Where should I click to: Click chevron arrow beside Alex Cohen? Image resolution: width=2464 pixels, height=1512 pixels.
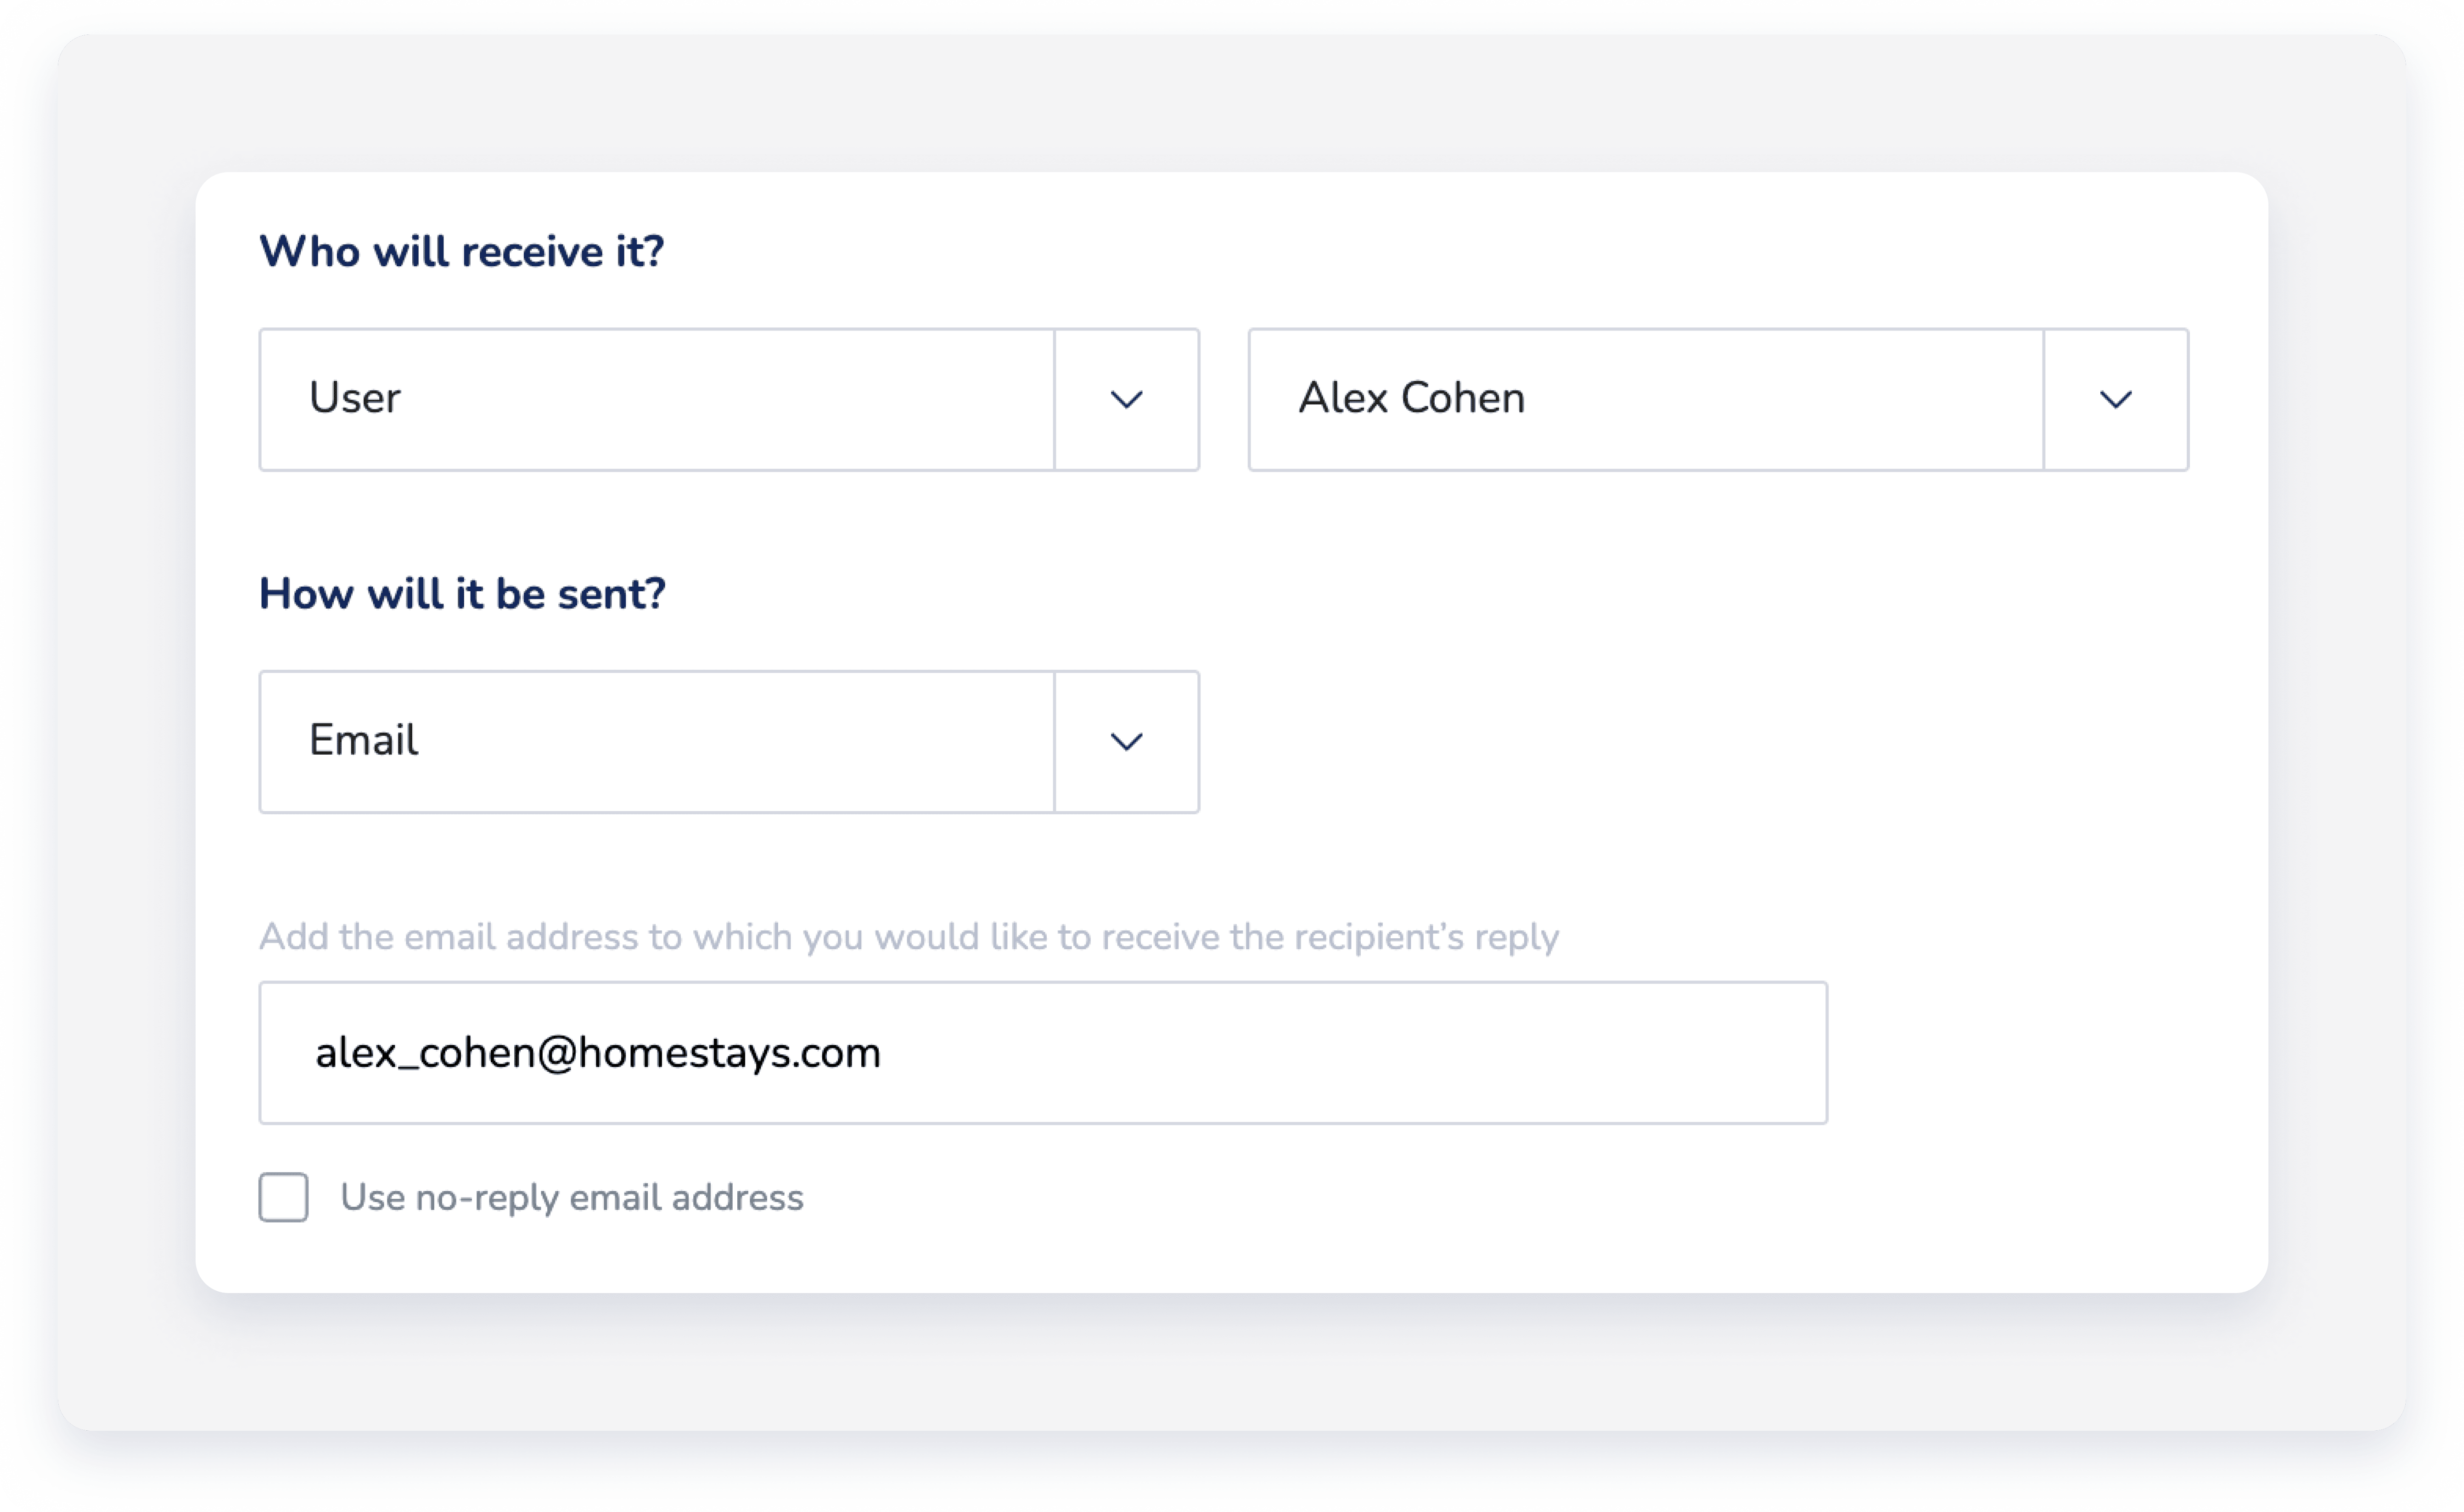(2115, 400)
